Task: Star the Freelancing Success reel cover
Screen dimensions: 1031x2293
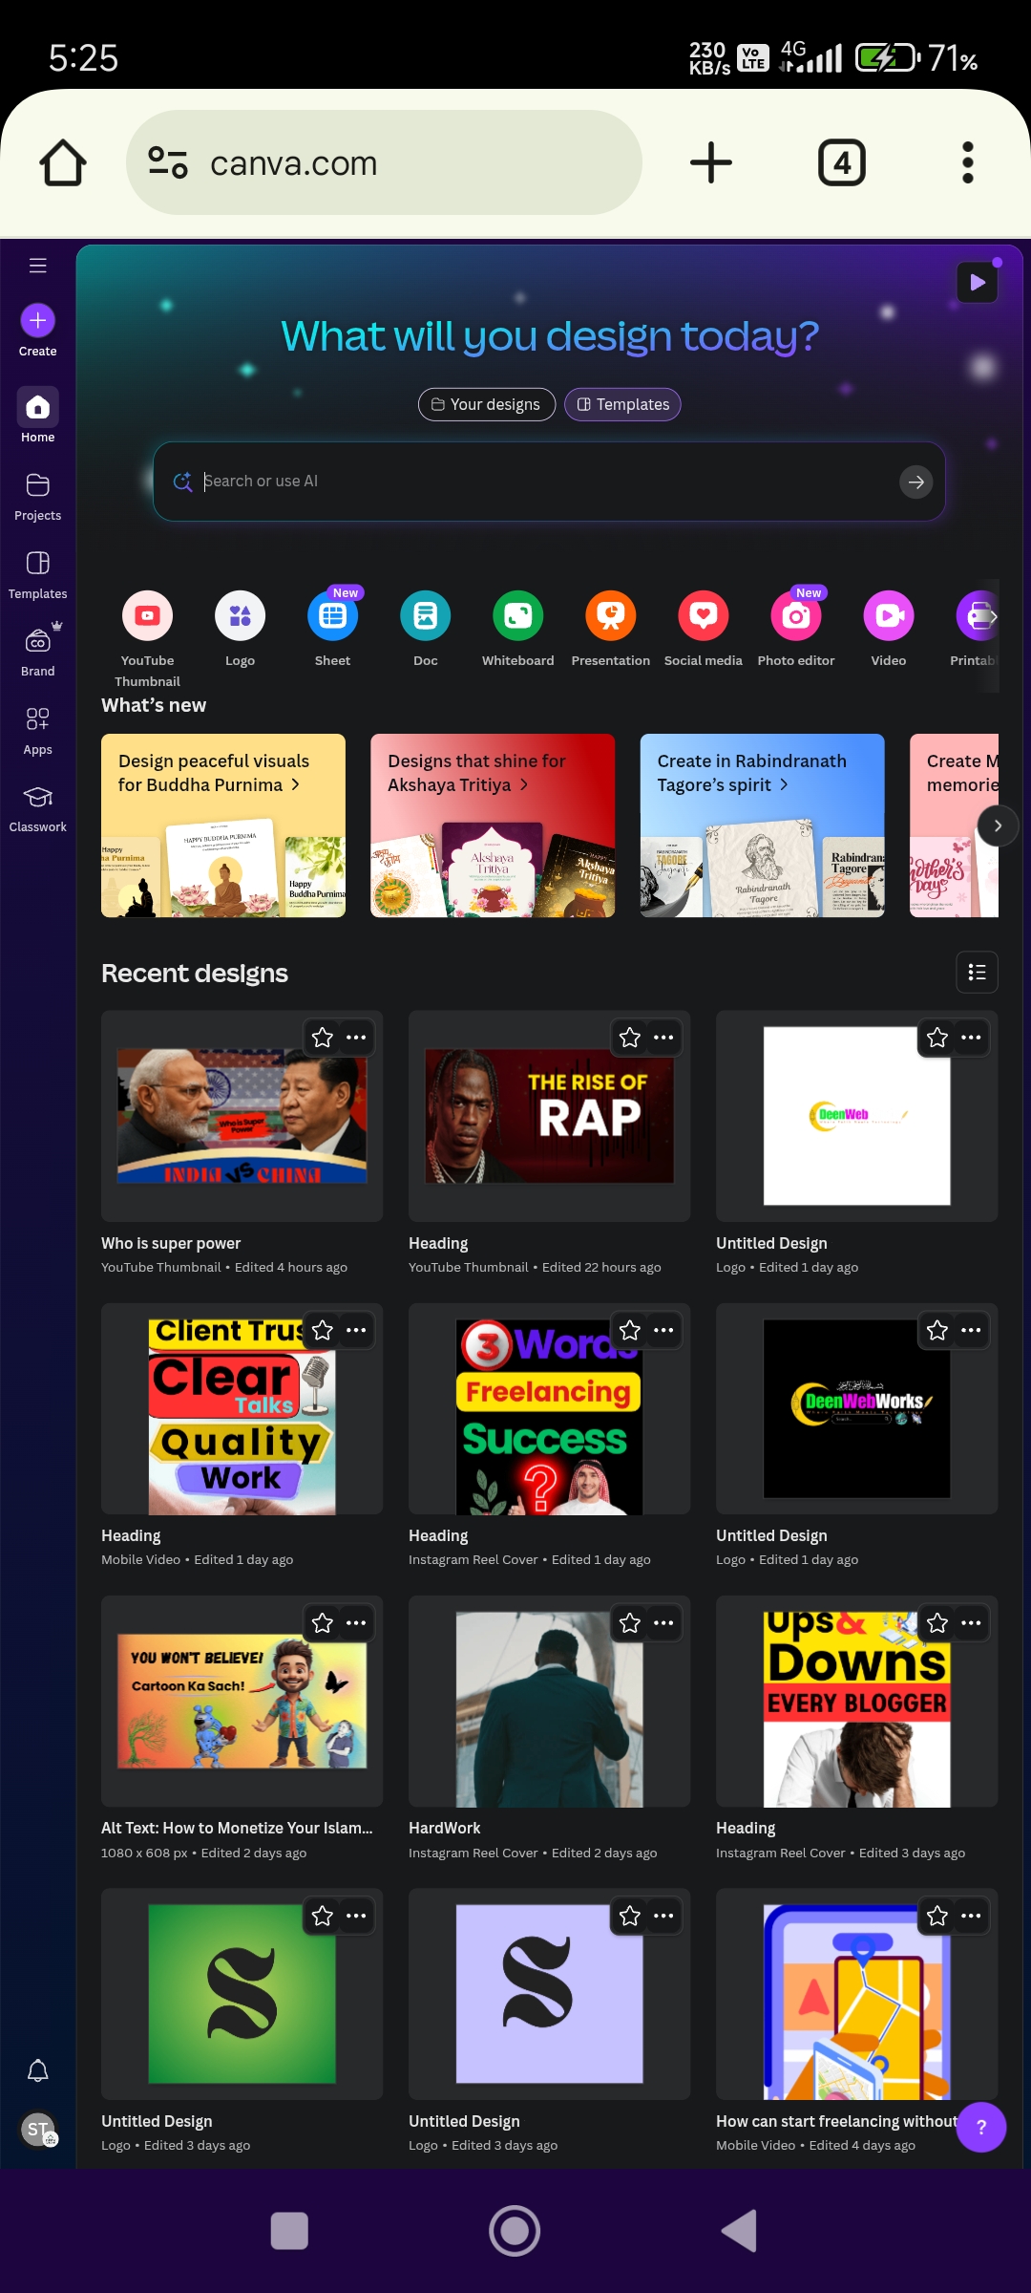Action: click(x=630, y=1330)
